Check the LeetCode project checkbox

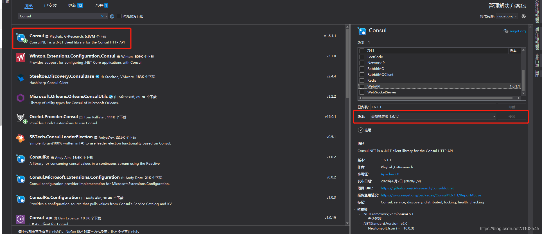362,57
